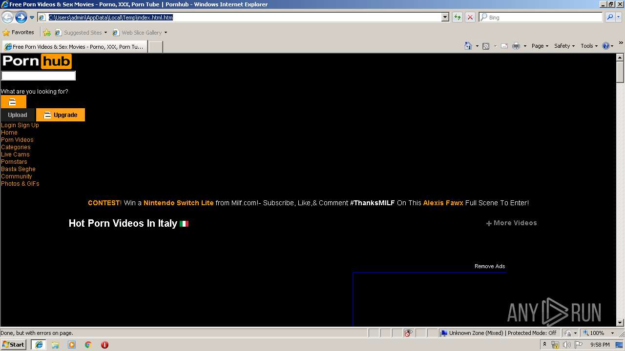Image resolution: width=625 pixels, height=351 pixels.
Task: Open the Community navigation link
Action: click(17, 176)
